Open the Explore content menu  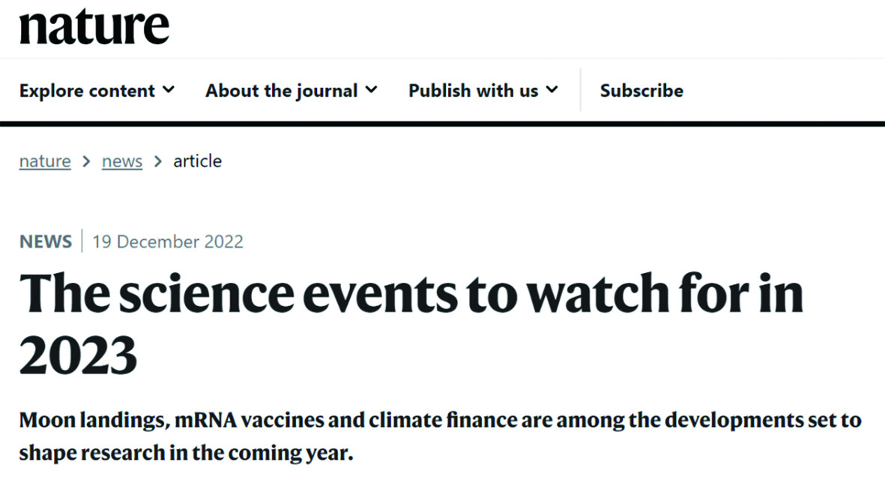click(97, 91)
